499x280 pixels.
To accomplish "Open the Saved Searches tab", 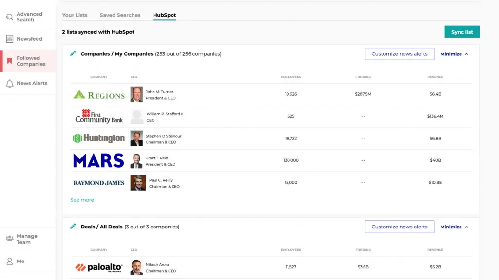I will point(120,15).
